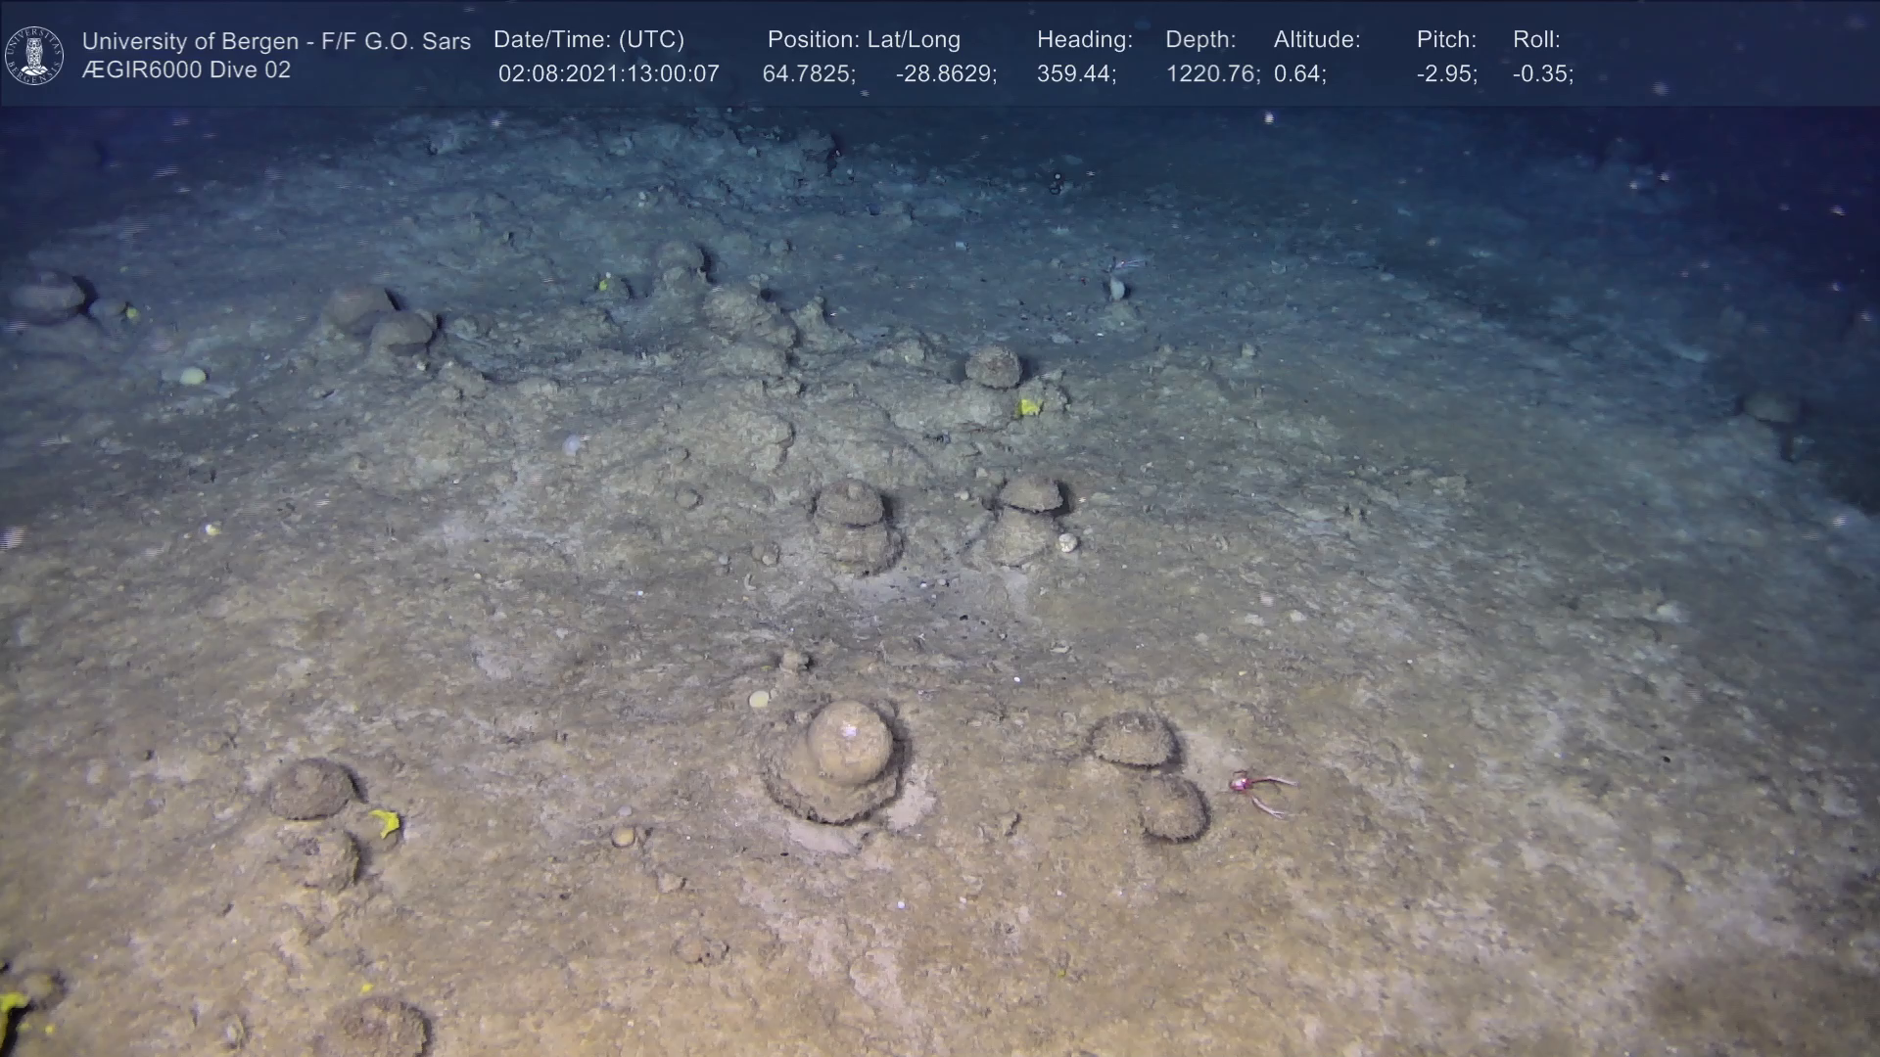Click the small white shell by the upper ridge
Viewport: 1880px width, 1057px height.
click(1116, 288)
